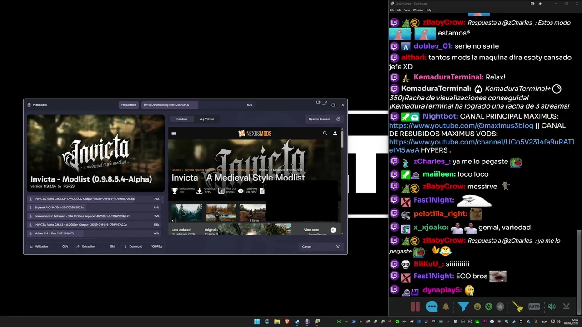This screenshot has width=582, height=327.
Task: Open the Edit menu in Social Stream
Action: tap(399, 10)
